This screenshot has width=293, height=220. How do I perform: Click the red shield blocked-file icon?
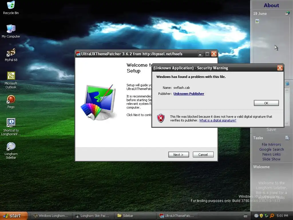(161, 118)
